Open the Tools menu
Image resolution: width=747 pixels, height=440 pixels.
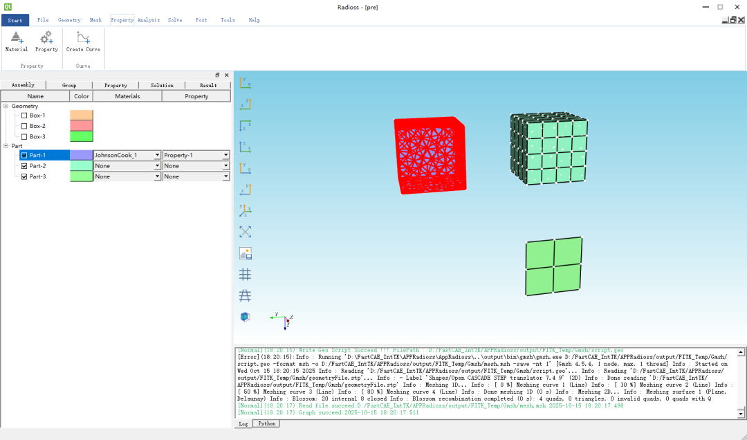pyautogui.click(x=228, y=20)
